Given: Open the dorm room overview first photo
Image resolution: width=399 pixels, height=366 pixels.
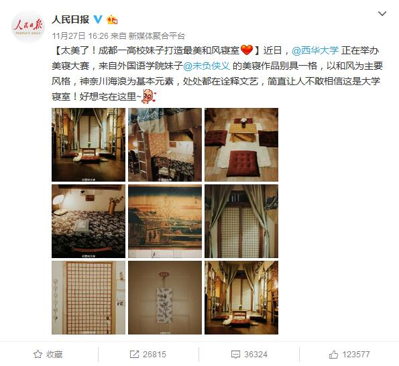Looking at the screenshot, I should [x=89, y=145].
